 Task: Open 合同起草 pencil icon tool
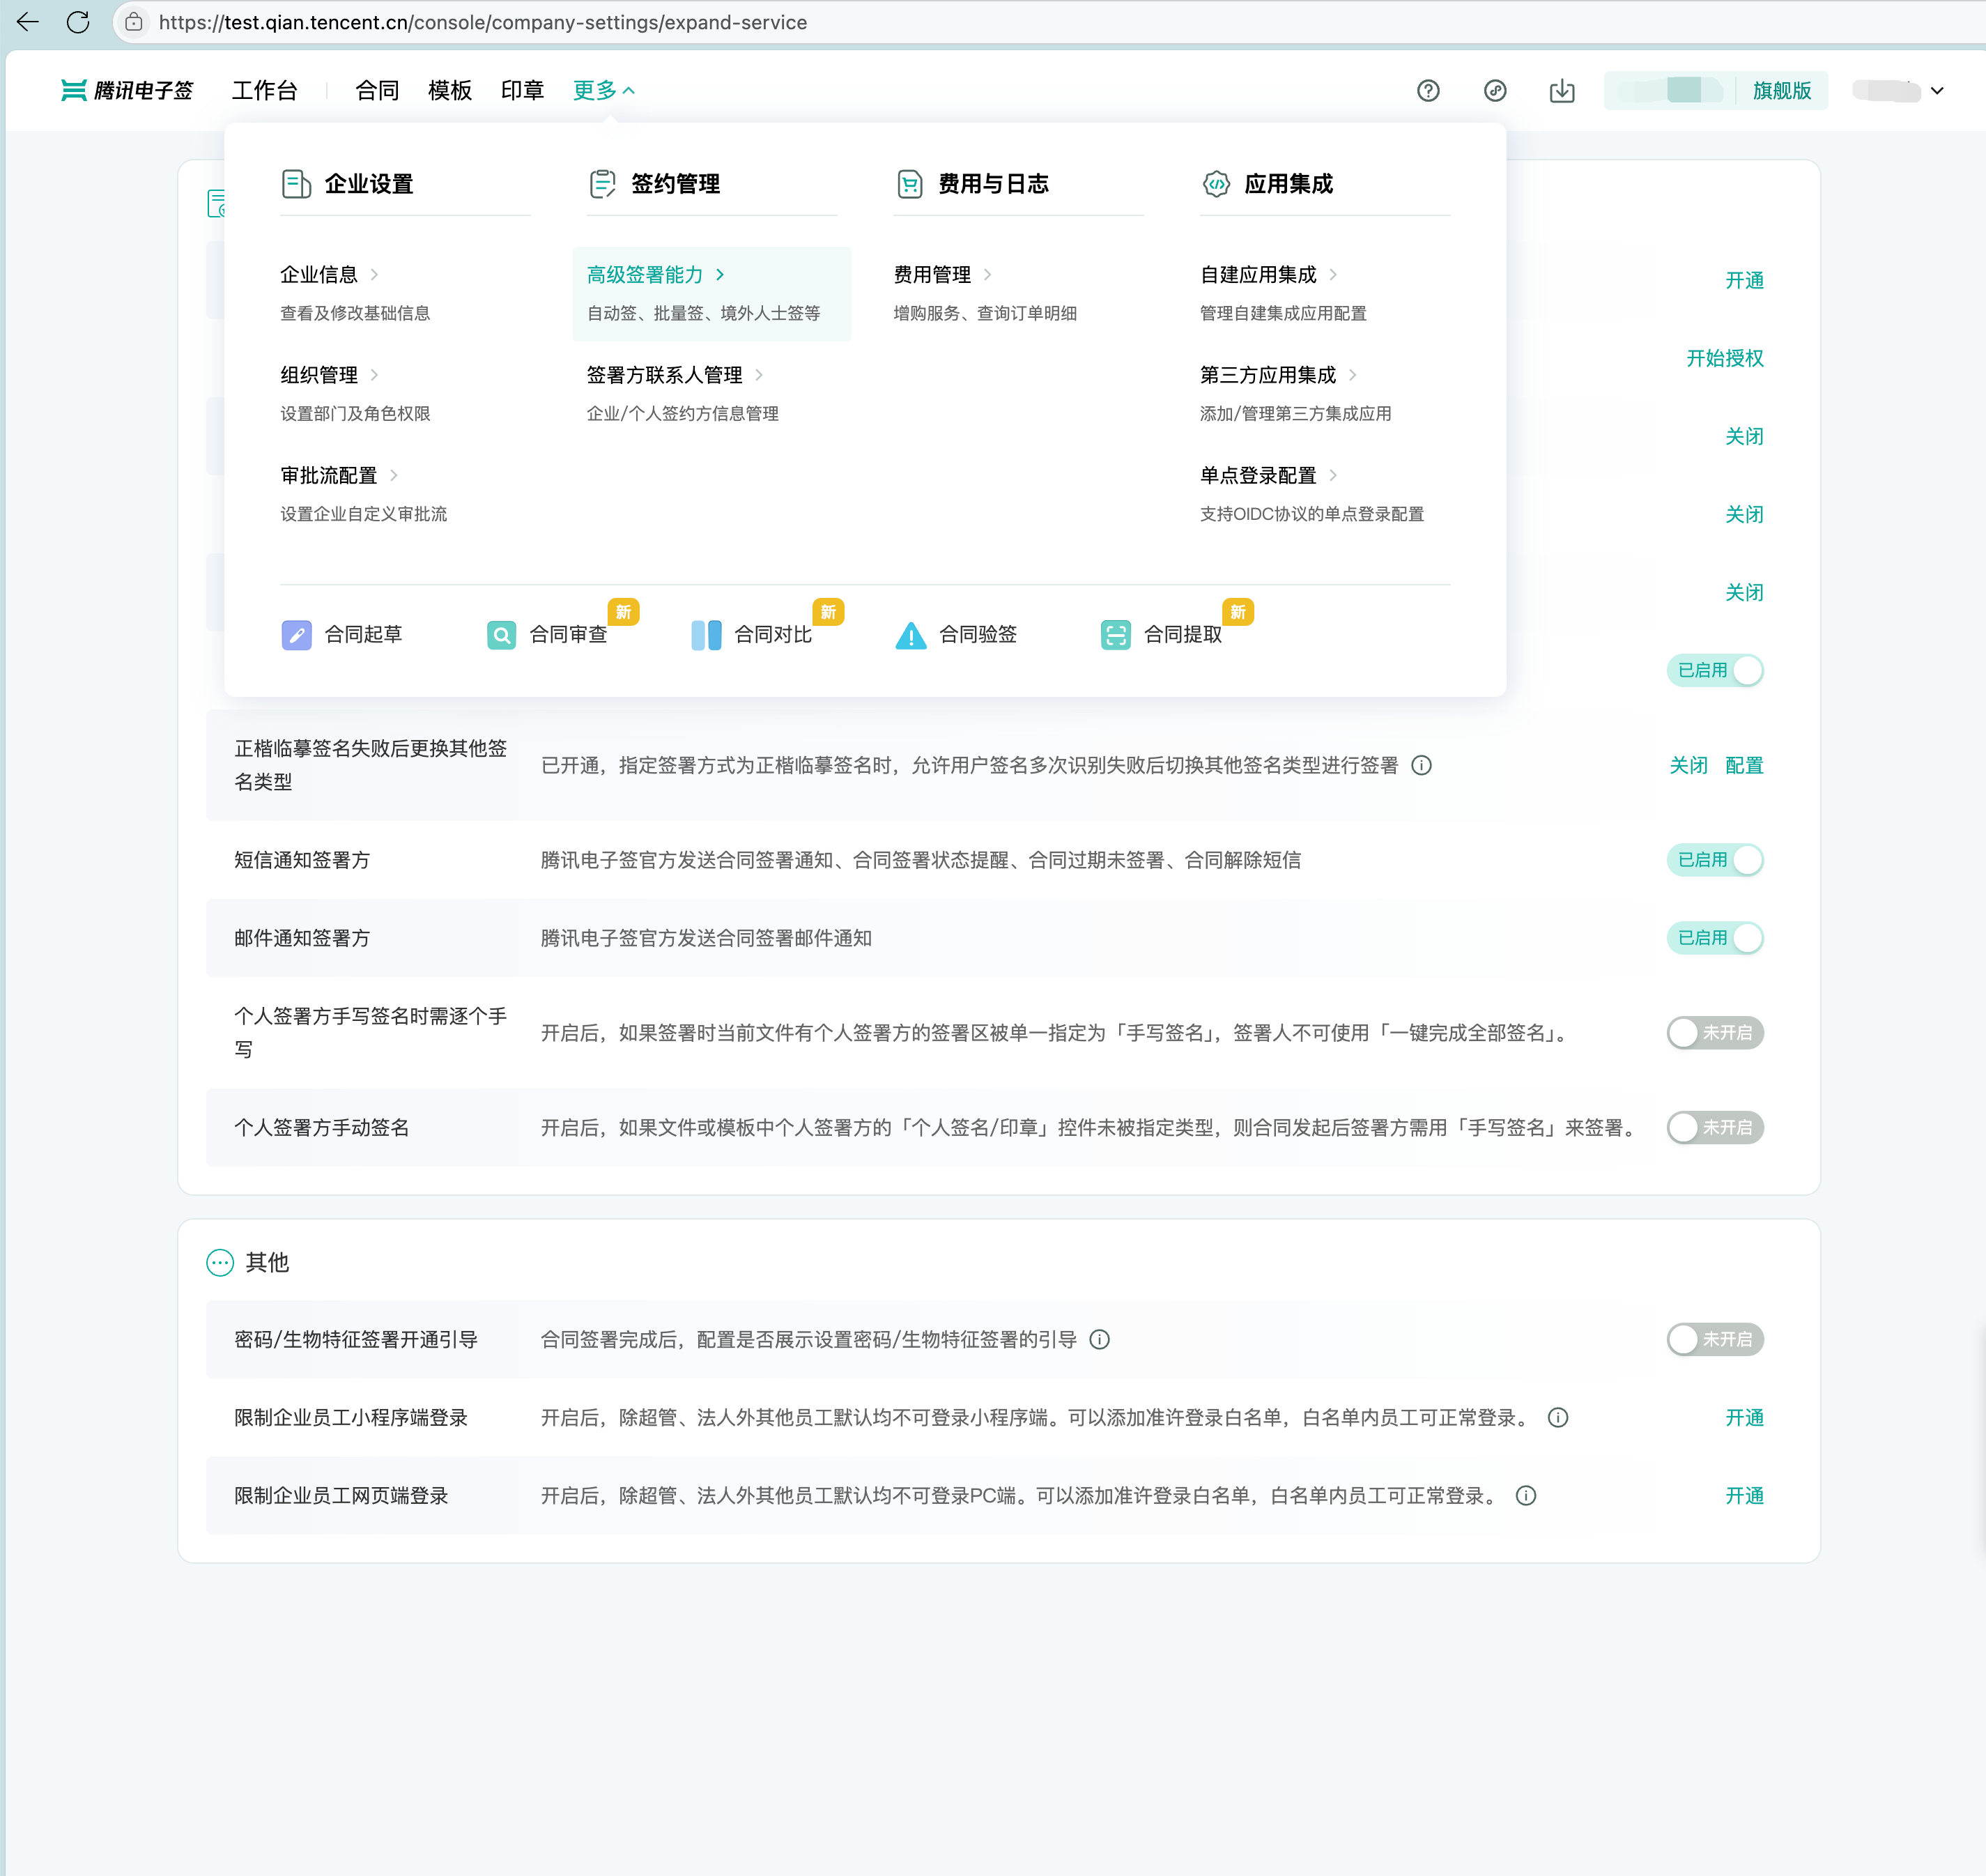point(297,635)
